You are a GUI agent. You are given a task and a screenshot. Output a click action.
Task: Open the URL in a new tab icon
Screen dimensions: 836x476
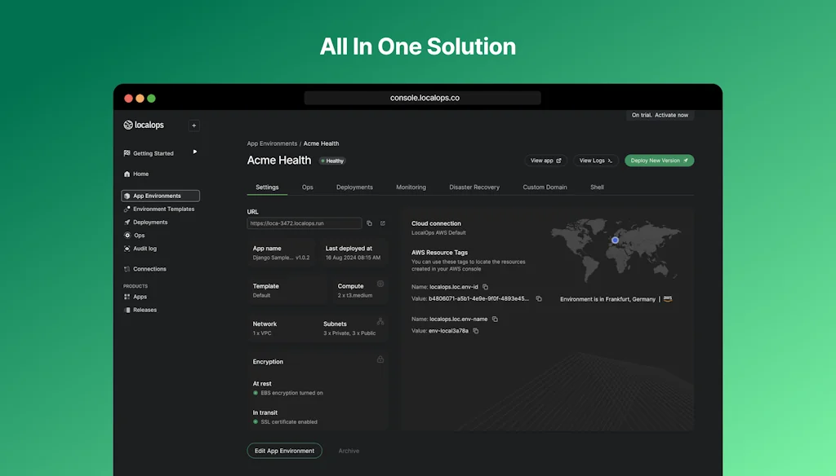point(384,223)
